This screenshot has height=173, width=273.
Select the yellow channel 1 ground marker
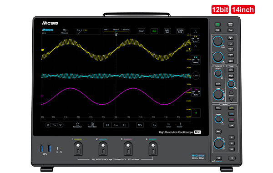[x=43, y=50]
